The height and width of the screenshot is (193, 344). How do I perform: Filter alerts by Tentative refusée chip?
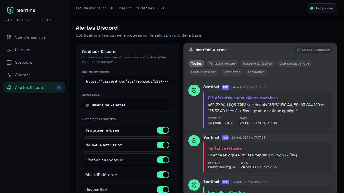(x=222, y=63)
